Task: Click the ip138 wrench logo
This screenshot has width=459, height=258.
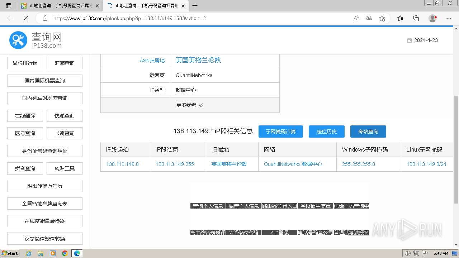Action: 18,40
